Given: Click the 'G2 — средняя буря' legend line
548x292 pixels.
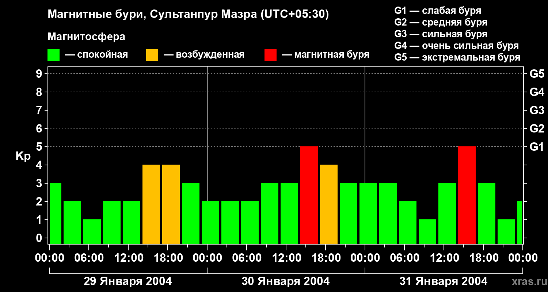Looking at the screenshot, I should pyautogui.click(x=441, y=22).
